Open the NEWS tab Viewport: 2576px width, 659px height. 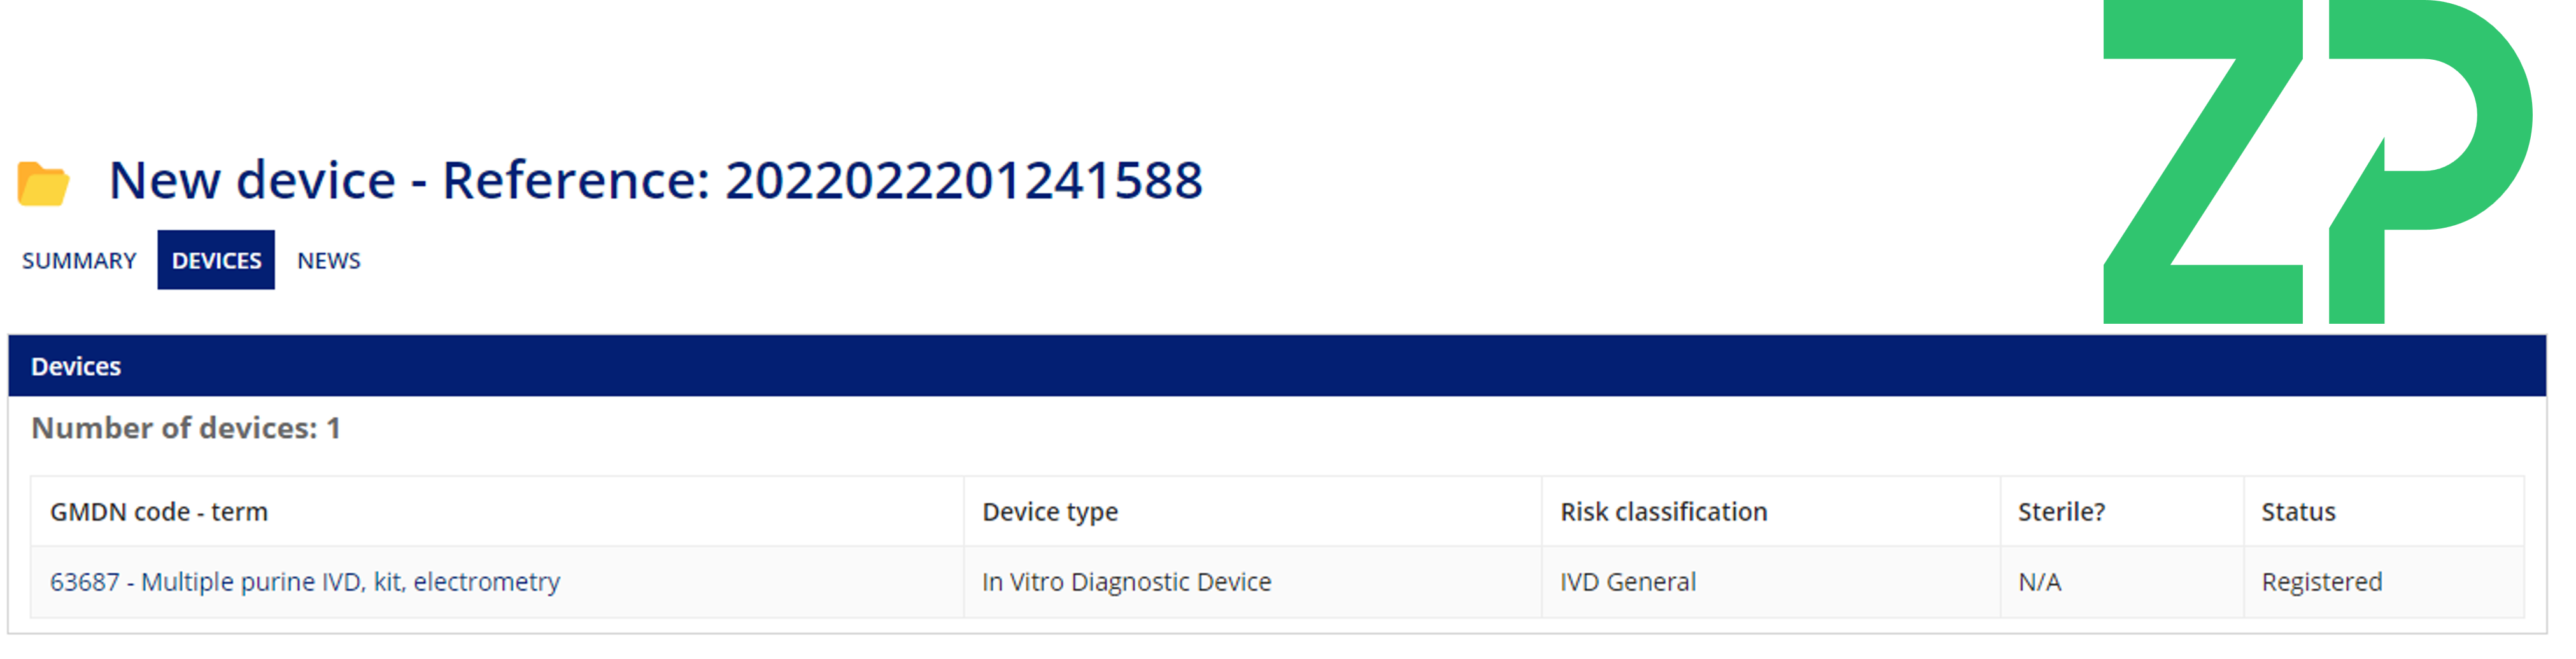click(328, 261)
